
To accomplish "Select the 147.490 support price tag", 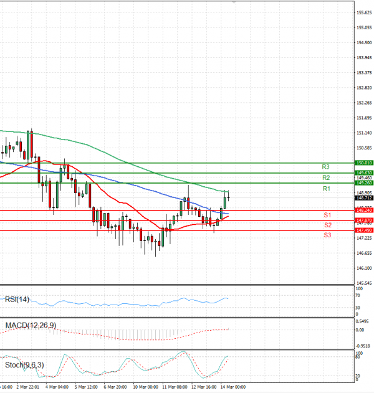I will (x=364, y=230).
